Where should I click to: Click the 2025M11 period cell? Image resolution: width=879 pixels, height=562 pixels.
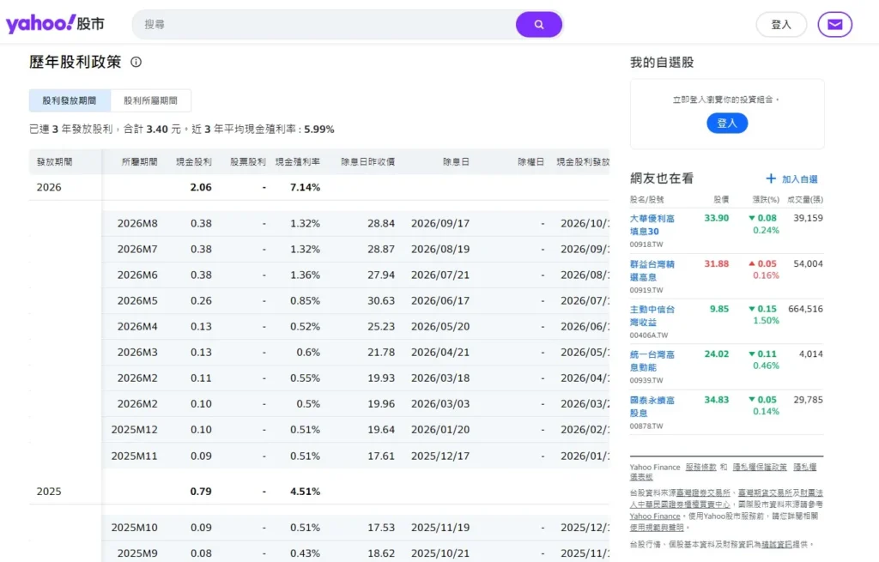point(135,456)
